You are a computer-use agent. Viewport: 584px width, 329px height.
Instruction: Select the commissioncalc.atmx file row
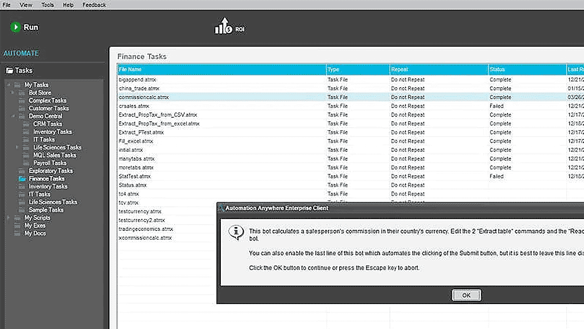tap(350, 97)
